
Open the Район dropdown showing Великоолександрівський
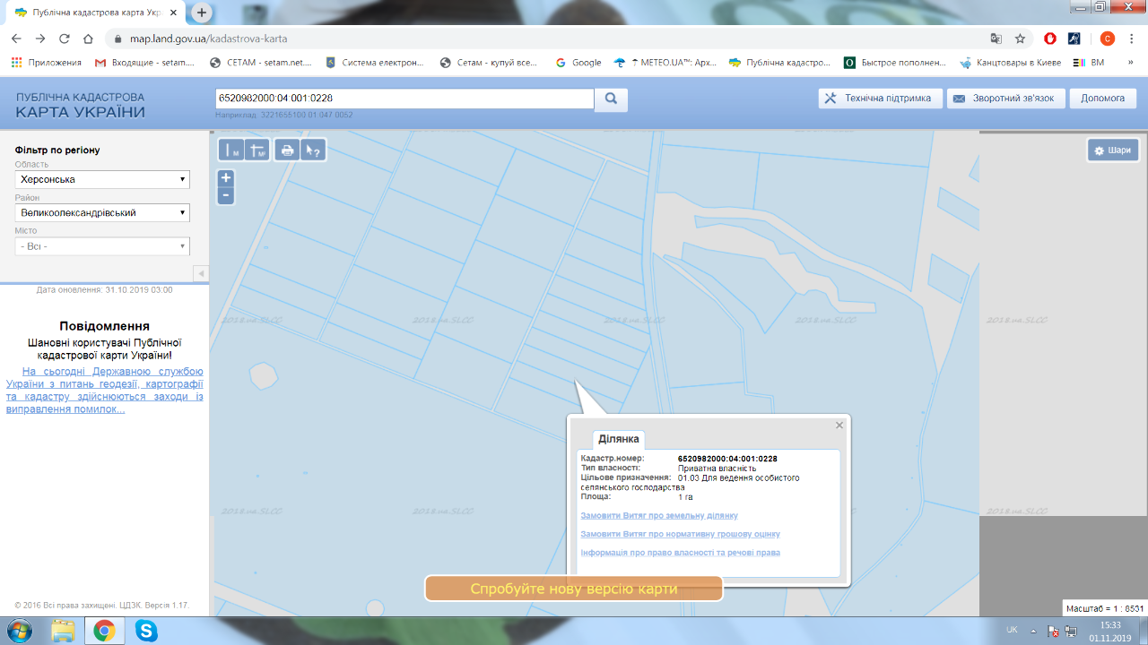[102, 212]
